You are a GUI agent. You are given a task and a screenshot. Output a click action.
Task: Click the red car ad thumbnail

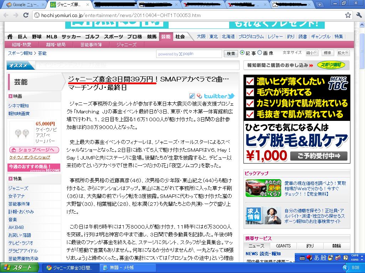263,188
